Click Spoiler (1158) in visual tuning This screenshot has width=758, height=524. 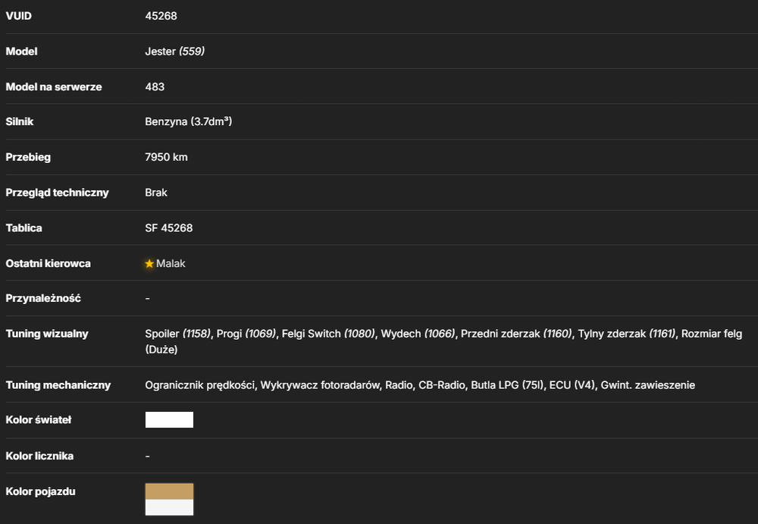click(x=178, y=334)
